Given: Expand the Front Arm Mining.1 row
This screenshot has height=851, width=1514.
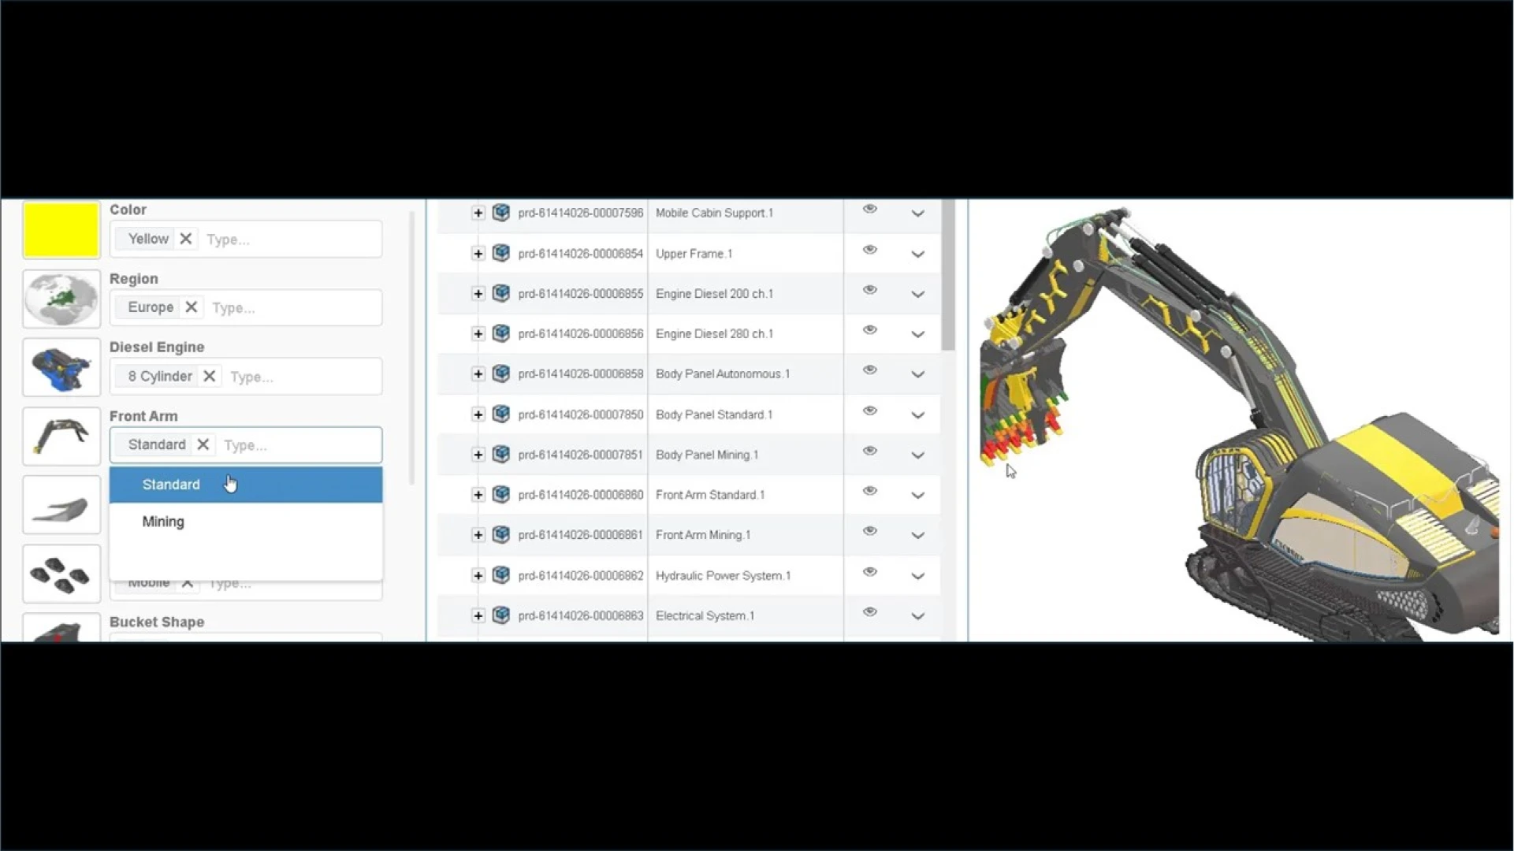Looking at the screenshot, I should 478,535.
